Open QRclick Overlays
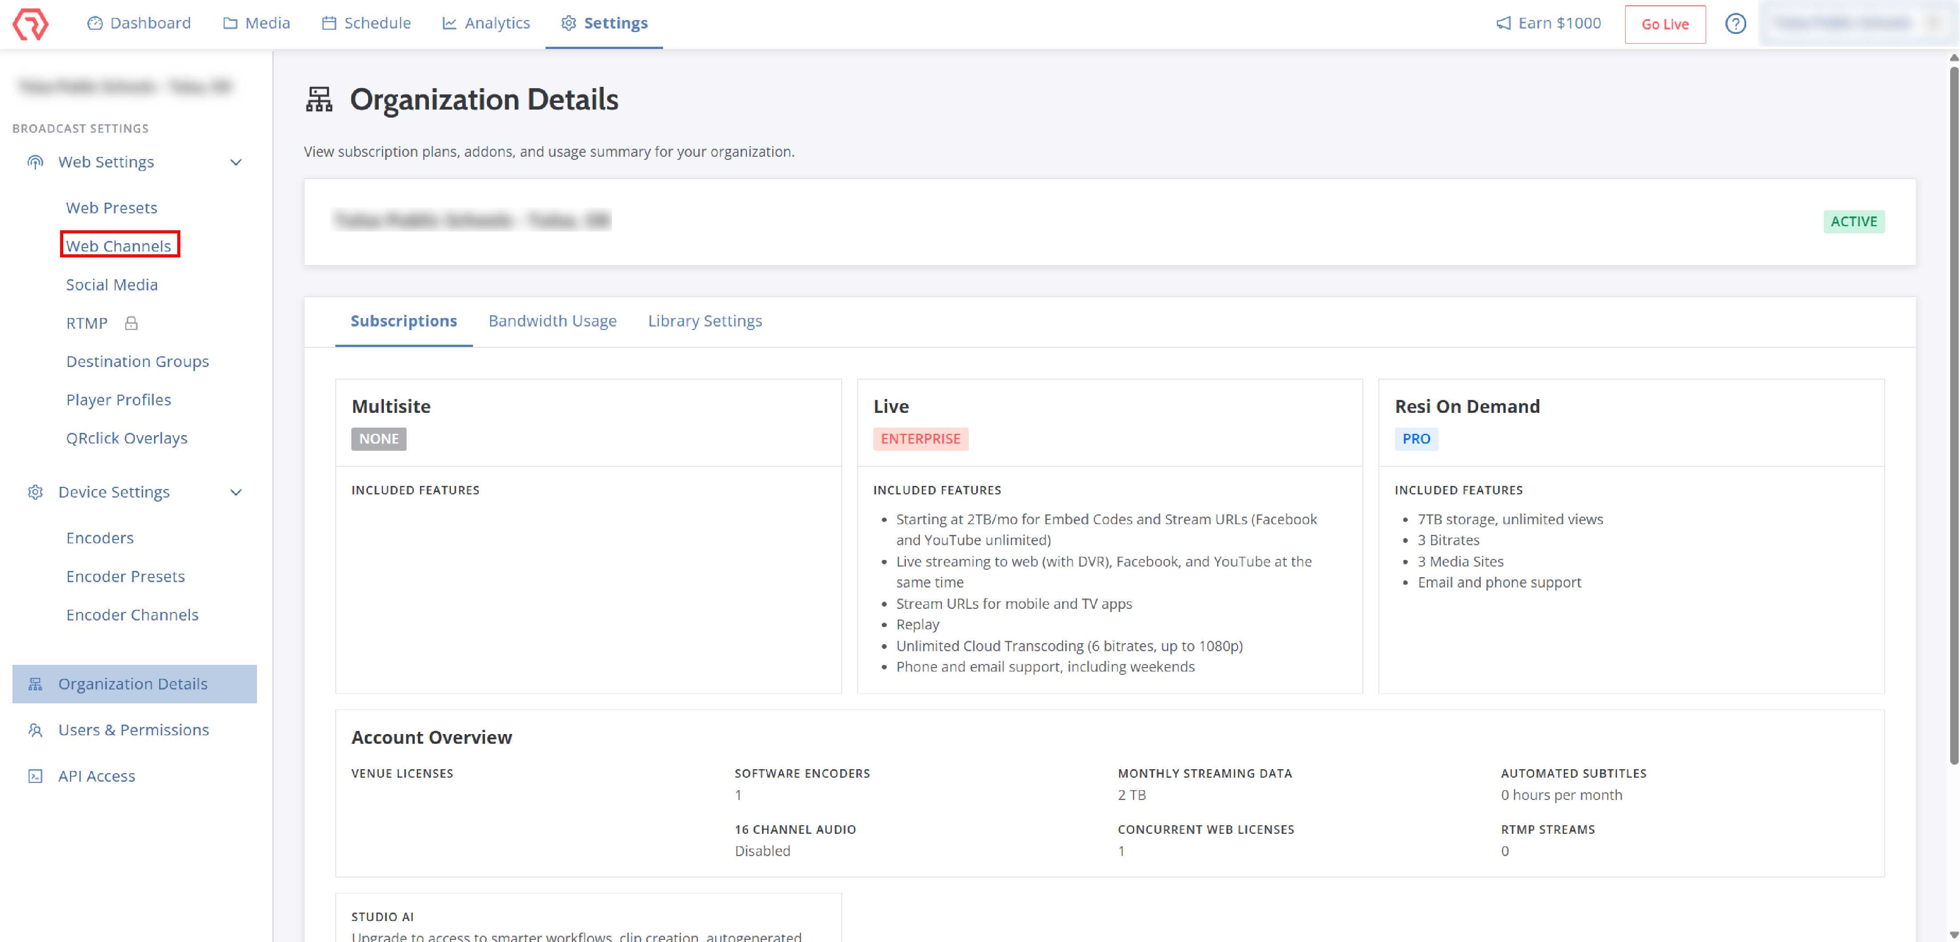Viewport: 1960px width, 942px height. click(126, 438)
